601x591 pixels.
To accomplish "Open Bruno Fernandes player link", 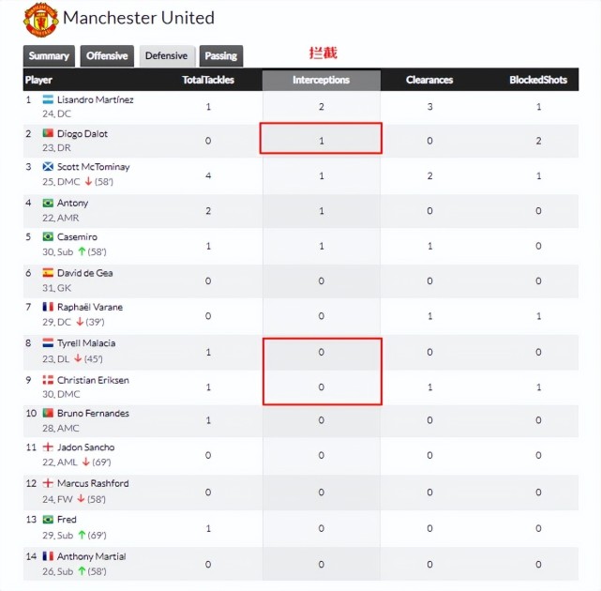I will tap(93, 414).
